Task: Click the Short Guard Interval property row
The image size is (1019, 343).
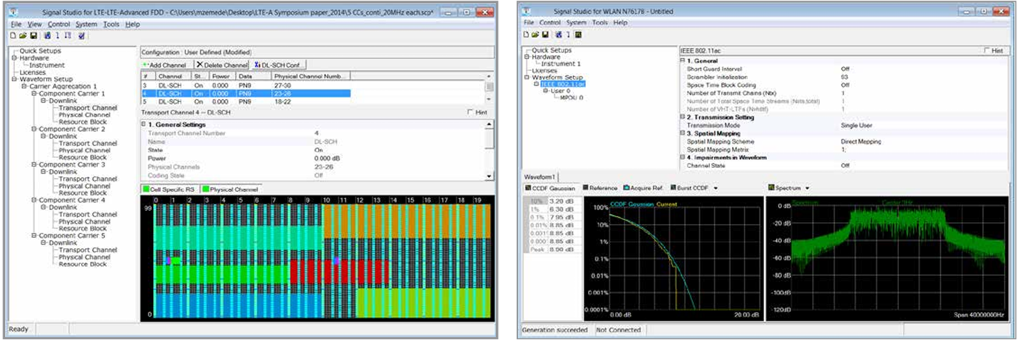Action: tap(844, 69)
